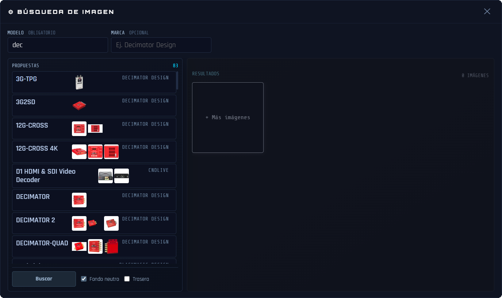Open third DECIMATOR 2 thumbnail

[x=111, y=223]
